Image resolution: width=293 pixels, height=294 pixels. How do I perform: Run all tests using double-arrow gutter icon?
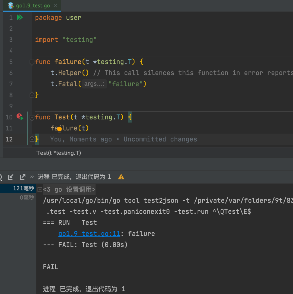pyautogui.click(x=20, y=17)
